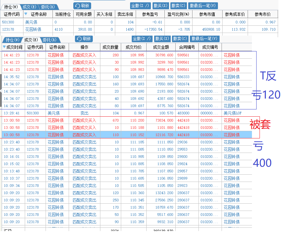281x234 pixels.
Task: Click lower panel 撤最后一笔(V) button
Action: coord(205,39)
